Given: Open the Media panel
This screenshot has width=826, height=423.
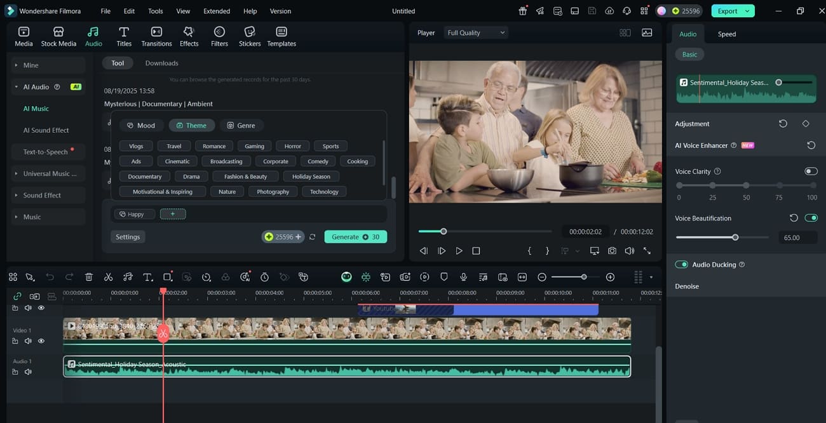Looking at the screenshot, I should pos(24,37).
